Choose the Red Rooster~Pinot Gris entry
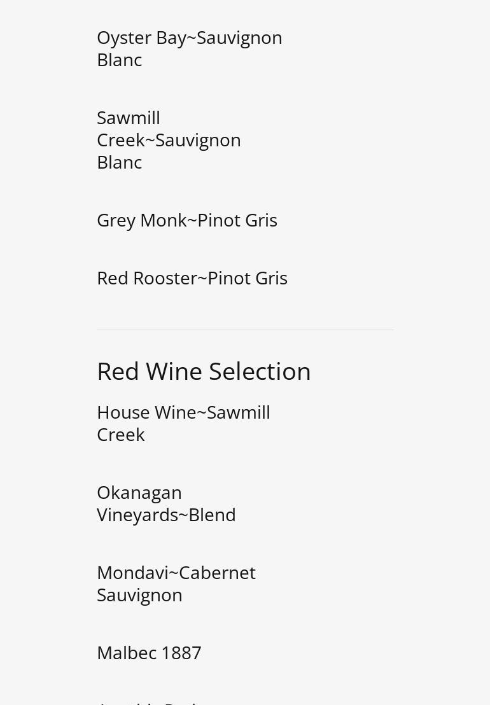Screen dimensions: 490x705 point(192,278)
